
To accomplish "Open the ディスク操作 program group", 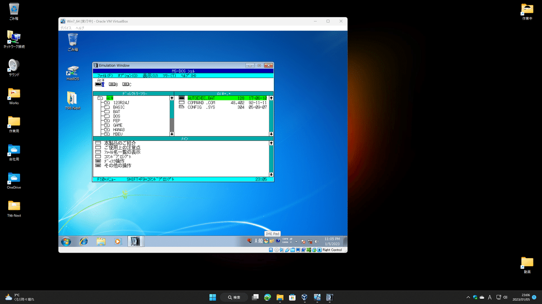I will 114,161.
